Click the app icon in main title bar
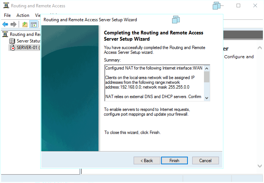Viewport: 264px width, 183px height. [x=6, y=5]
